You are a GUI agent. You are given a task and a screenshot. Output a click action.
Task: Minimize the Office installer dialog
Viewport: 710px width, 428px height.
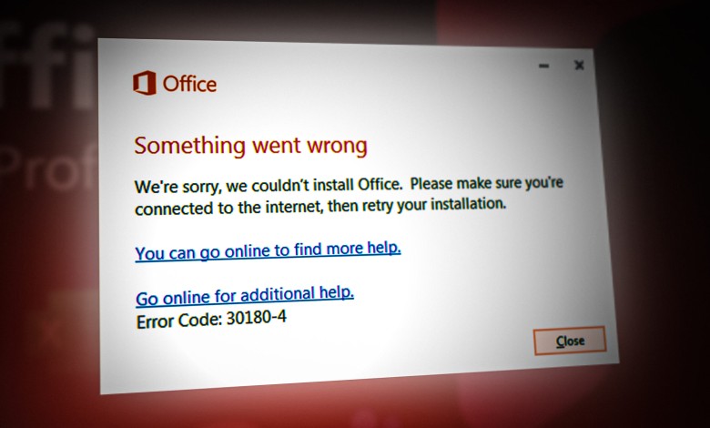[x=543, y=66]
